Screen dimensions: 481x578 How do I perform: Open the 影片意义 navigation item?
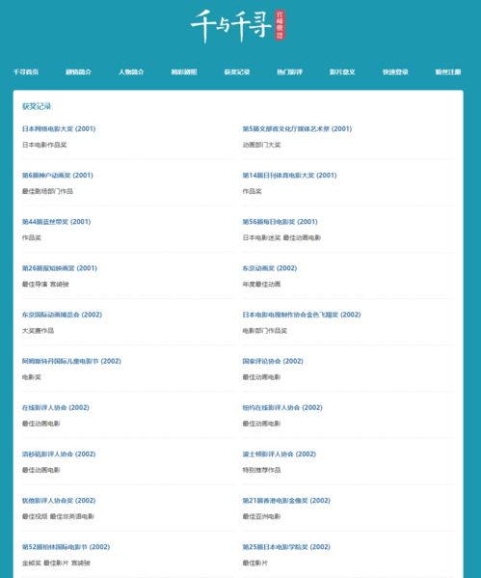click(x=342, y=71)
